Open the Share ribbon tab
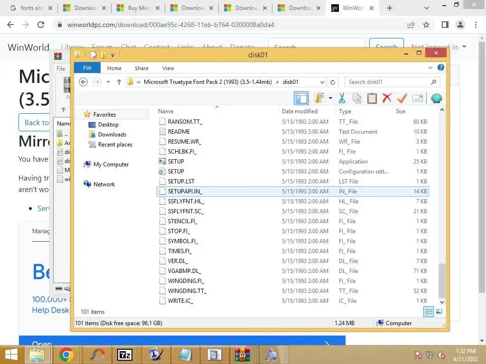The height and width of the screenshot is (364, 486). click(141, 68)
